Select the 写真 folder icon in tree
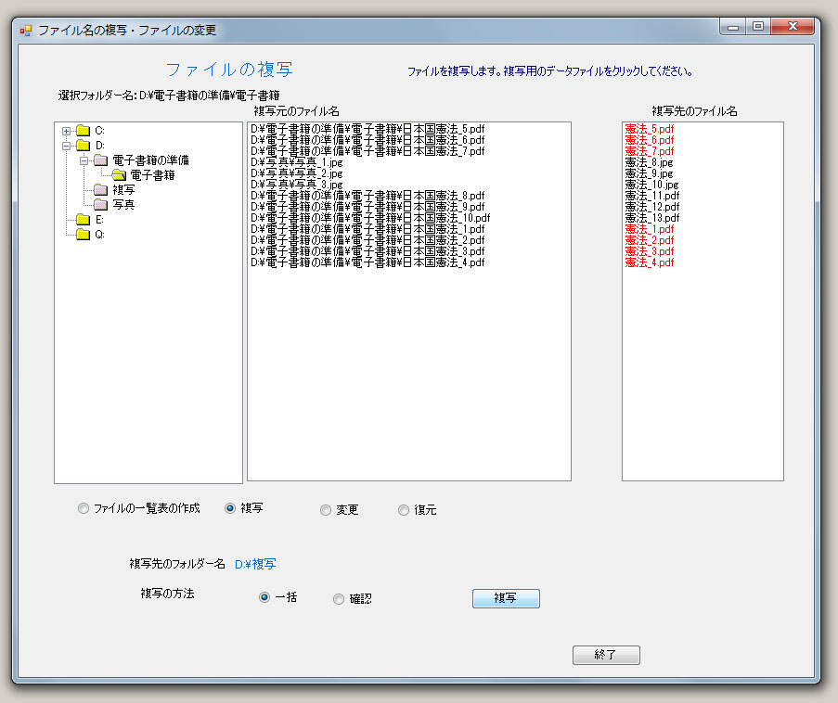The width and height of the screenshot is (838, 703). [x=100, y=205]
